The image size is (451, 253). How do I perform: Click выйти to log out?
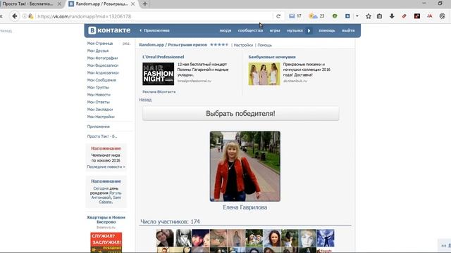pos(348,30)
